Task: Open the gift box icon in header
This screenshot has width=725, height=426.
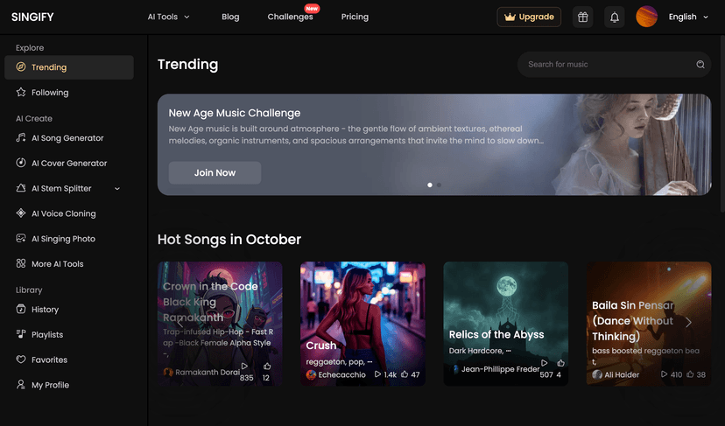Action: (582, 17)
